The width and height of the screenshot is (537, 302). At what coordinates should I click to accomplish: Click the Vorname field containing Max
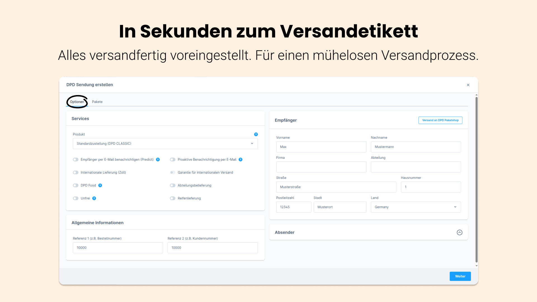321,147
